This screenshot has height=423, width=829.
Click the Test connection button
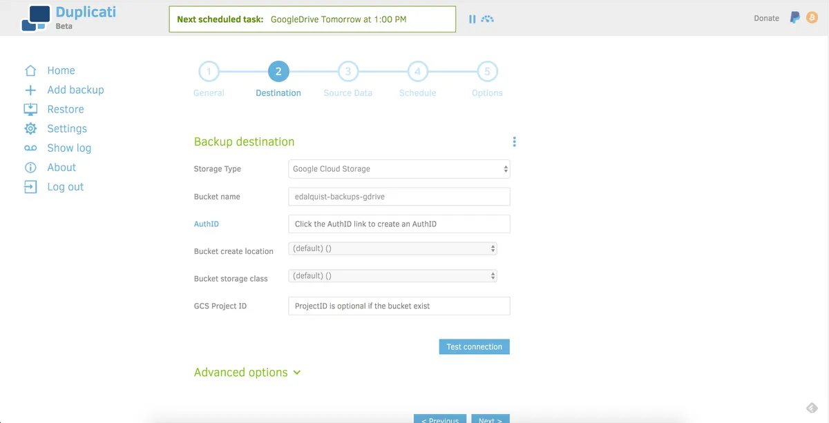tap(474, 346)
